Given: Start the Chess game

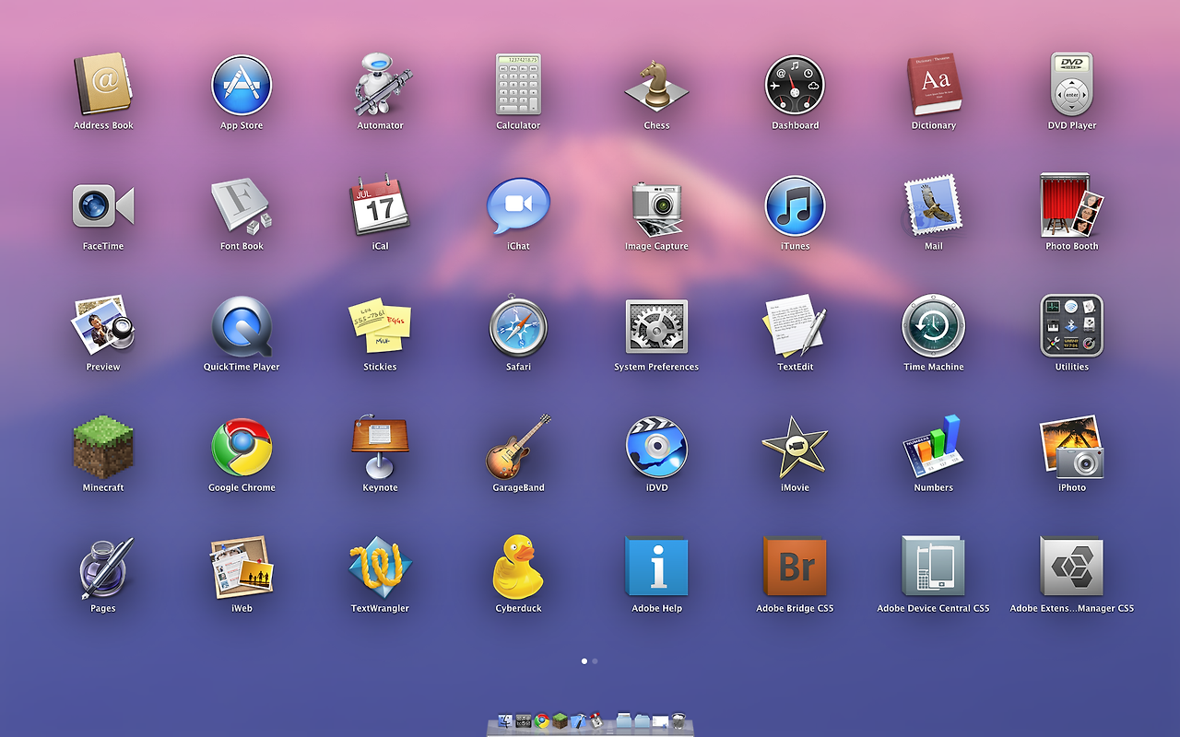Looking at the screenshot, I should pyautogui.click(x=656, y=85).
